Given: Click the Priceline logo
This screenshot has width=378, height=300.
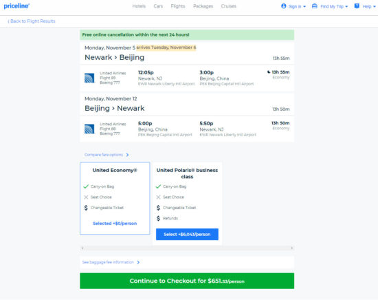Looking at the screenshot, I should (x=16, y=6).
